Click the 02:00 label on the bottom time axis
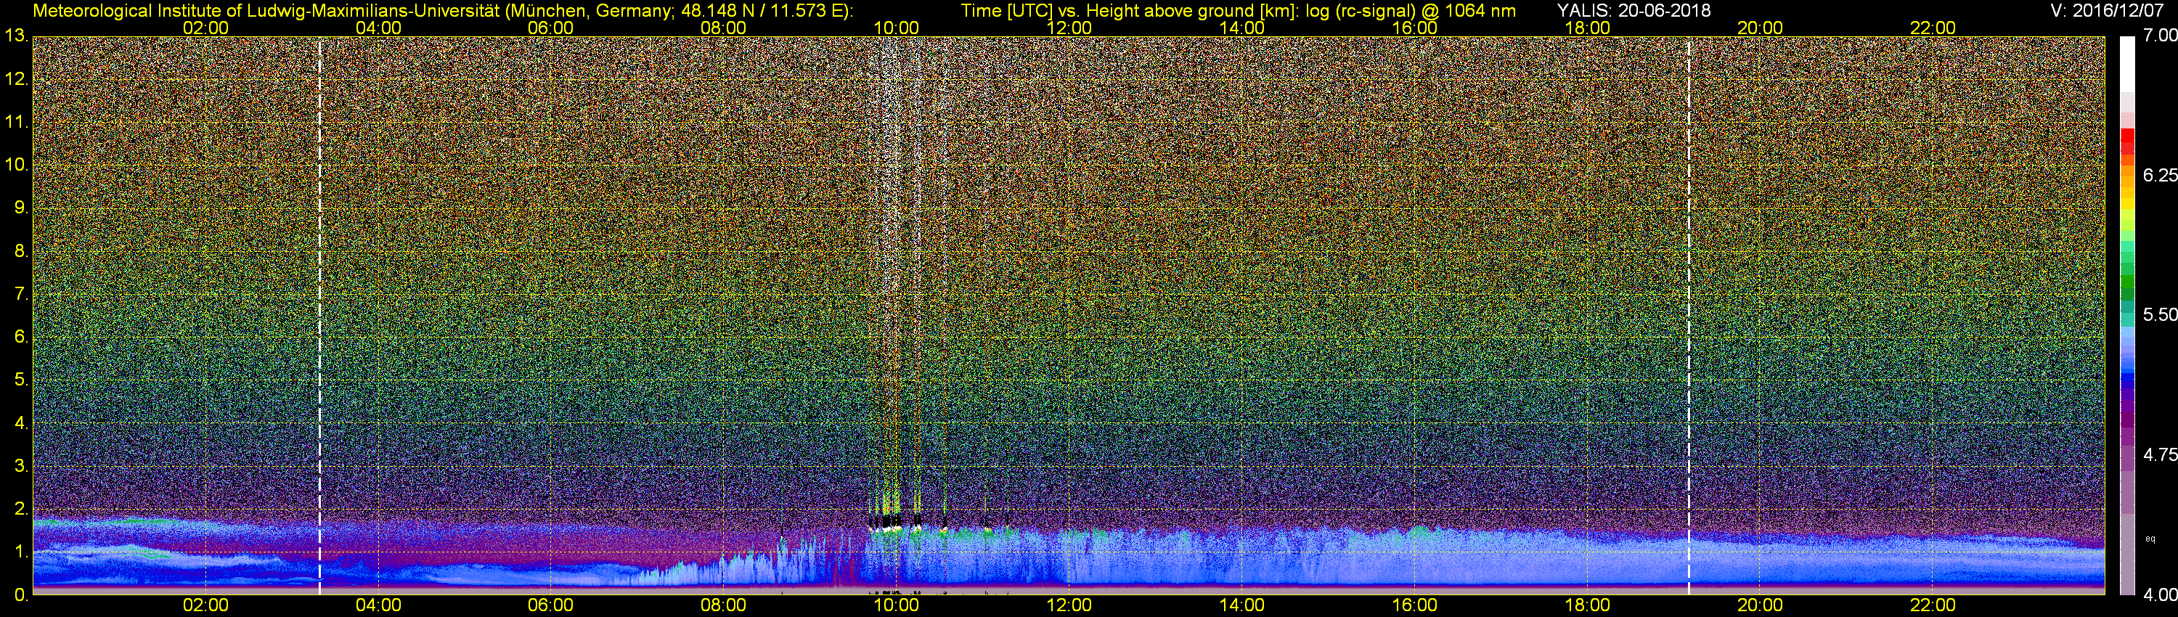The height and width of the screenshot is (617, 2178). 205,605
